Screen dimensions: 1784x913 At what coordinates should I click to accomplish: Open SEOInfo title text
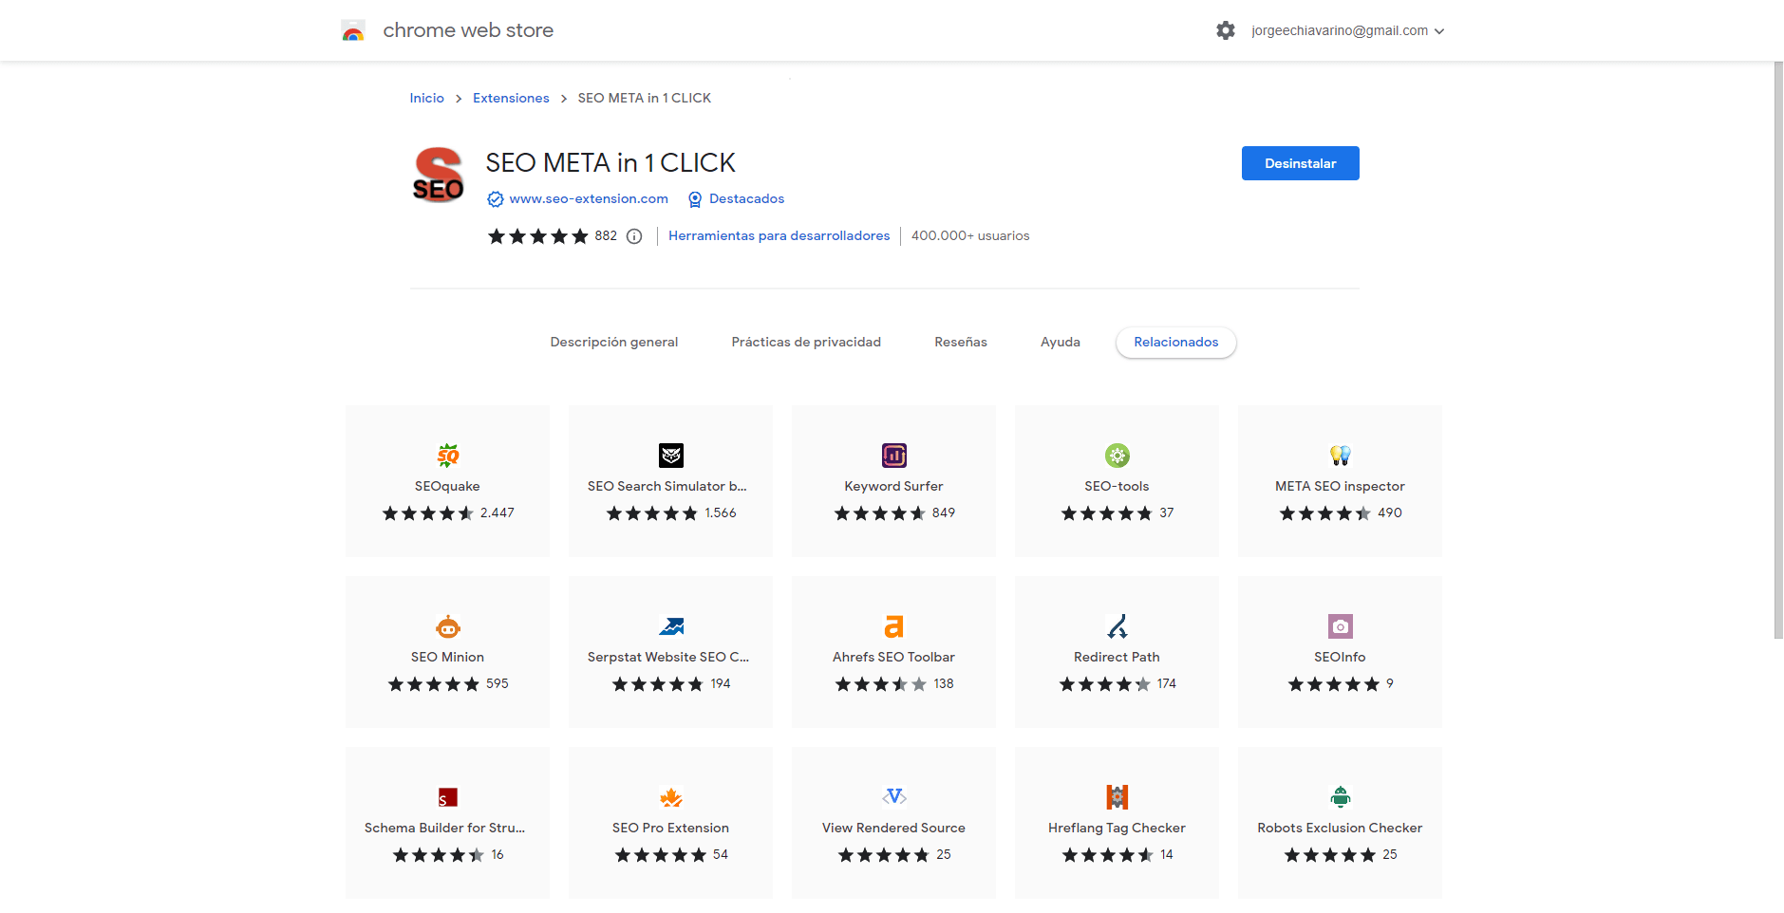1340,657
